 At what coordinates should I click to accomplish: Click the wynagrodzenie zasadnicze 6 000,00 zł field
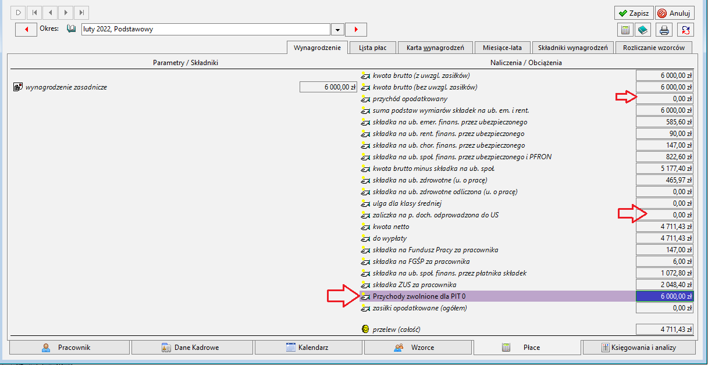328,87
